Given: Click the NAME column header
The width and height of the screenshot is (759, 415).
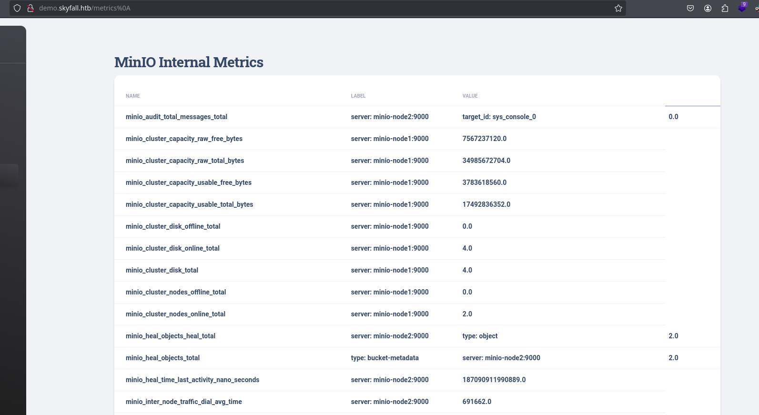Looking at the screenshot, I should [132, 96].
